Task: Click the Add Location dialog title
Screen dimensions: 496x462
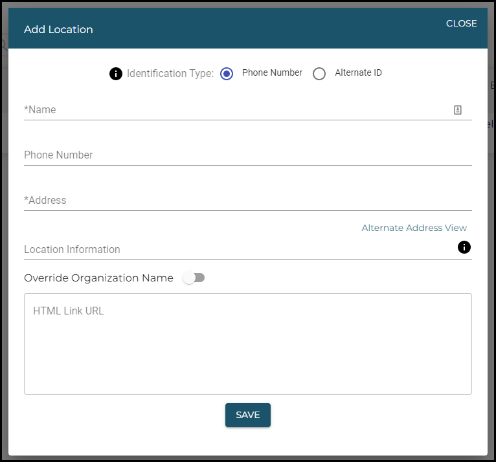Action: [x=58, y=30]
